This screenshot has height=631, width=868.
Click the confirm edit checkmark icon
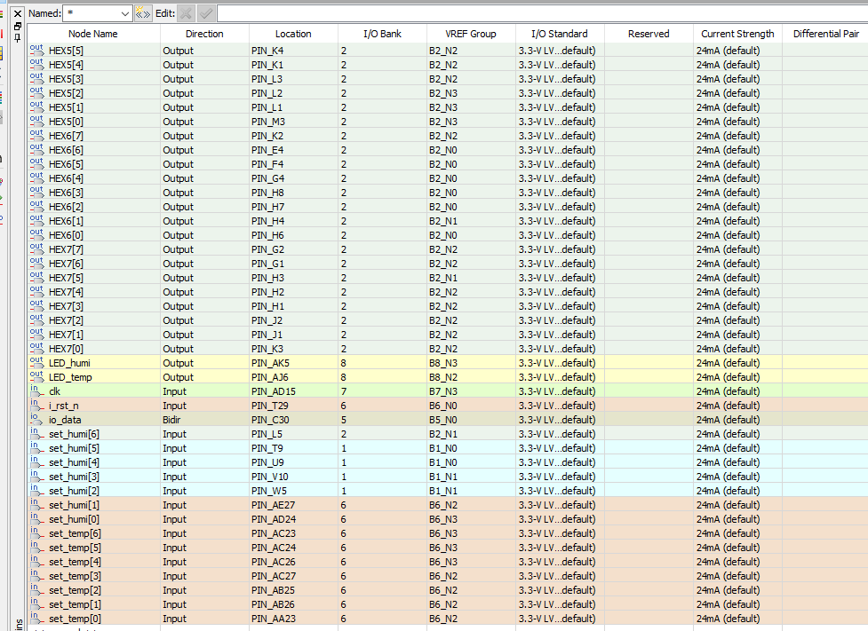[x=206, y=13]
